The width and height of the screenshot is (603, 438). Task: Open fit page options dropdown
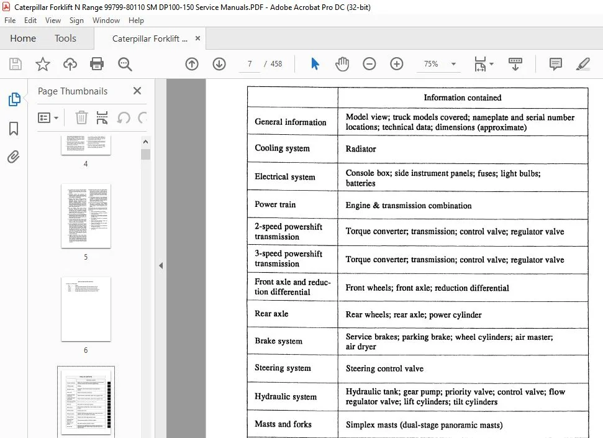(x=484, y=64)
